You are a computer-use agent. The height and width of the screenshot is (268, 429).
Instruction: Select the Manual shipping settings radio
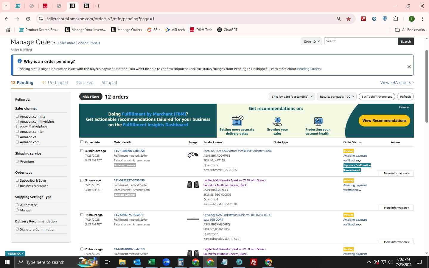pyautogui.click(x=17, y=210)
